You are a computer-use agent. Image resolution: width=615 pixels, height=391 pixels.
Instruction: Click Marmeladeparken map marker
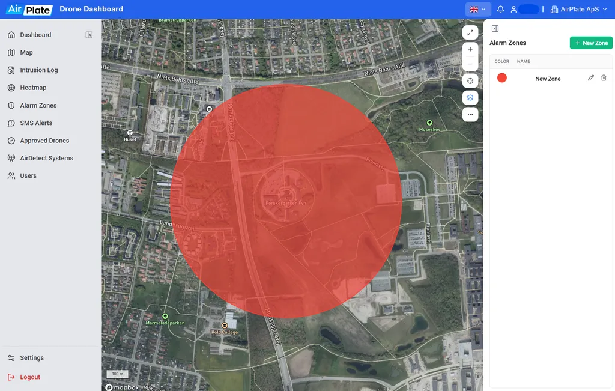[x=165, y=316]
